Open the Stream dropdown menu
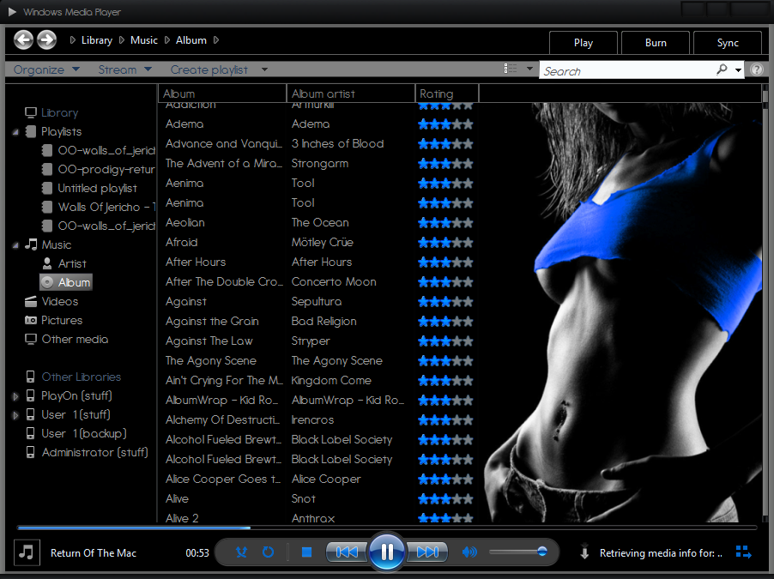Viewport: 774px width, 579px height. (124, 69)
